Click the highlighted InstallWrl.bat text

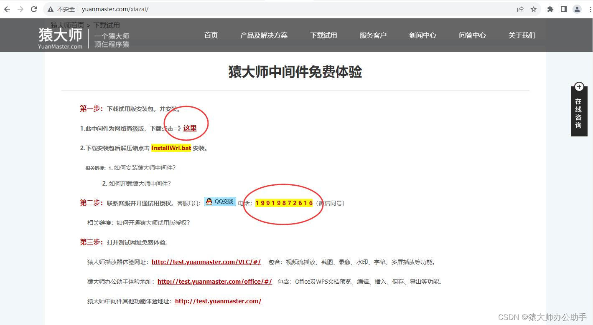[171, 148]
